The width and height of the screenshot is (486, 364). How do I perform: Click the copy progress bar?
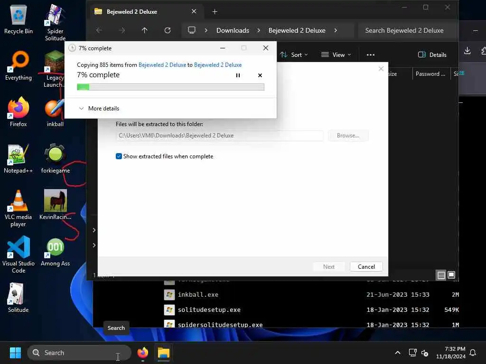[x=170, y=87]
